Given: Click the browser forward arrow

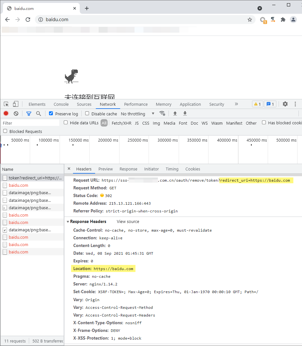Looking at the screenshot, I should [18, 20].
